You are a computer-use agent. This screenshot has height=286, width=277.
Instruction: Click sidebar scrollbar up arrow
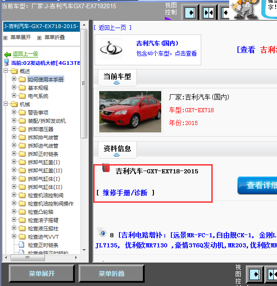tap(84, 25)
